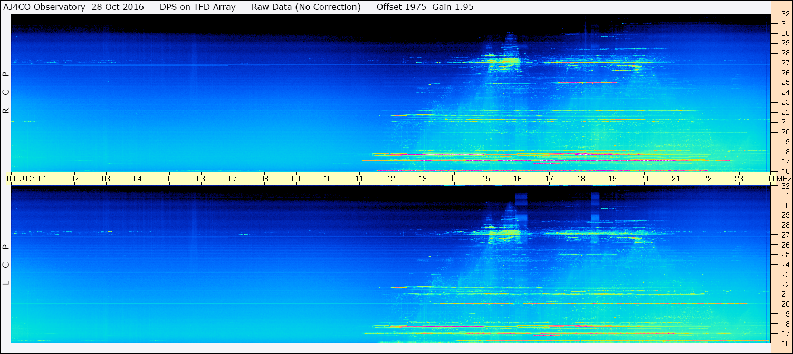Image resolution: width=793 pixels, height=354 pixels.
Task: Click the 22 hour mark on the UTC axis
Action: pos(708,179)
